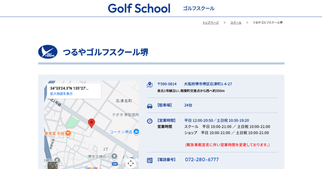Viewport: 322px width, 169px height.
Task: Click the business hours clock icon
Action: 150,121
